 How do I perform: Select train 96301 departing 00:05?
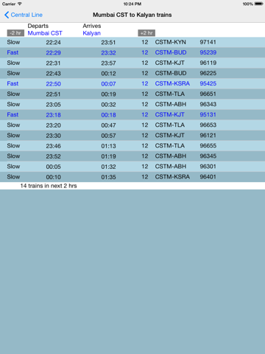click(x=132, y=167)
